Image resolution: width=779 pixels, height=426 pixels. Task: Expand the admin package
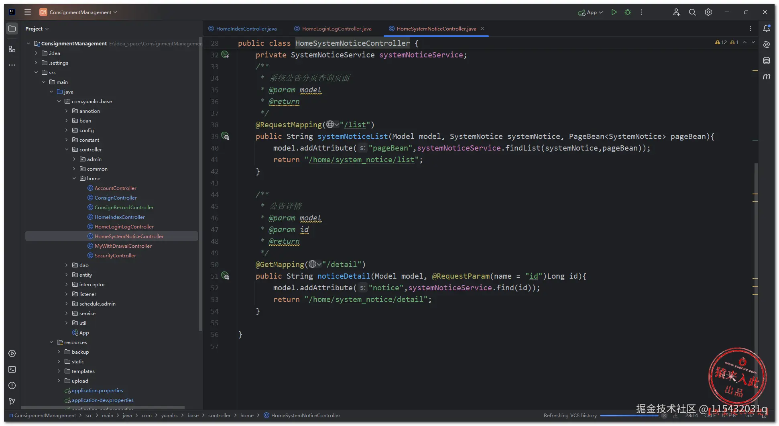[74, 159]
